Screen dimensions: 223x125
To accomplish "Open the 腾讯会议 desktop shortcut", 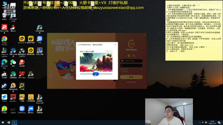I will pyautogui.click(x=31, y=110).
